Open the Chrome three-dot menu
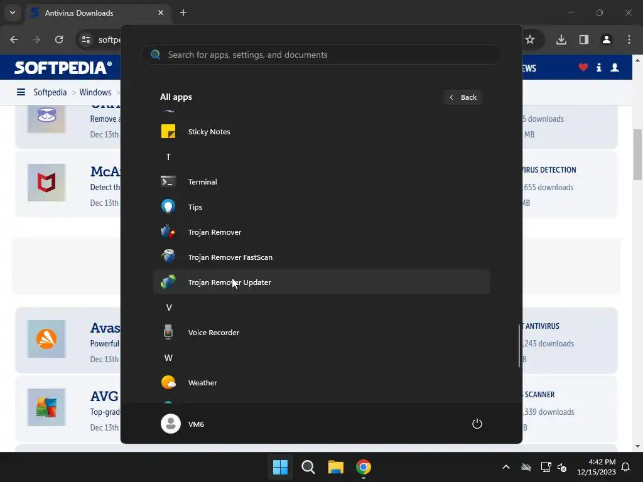This screenshot has width=643, height=482. click(x=629, y=40)
